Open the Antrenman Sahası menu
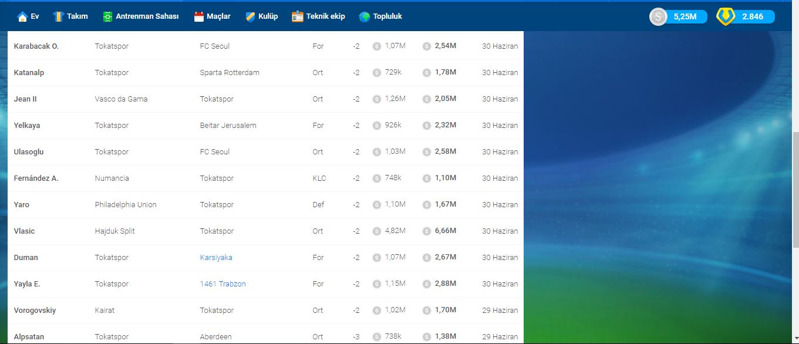 [140, 16]
